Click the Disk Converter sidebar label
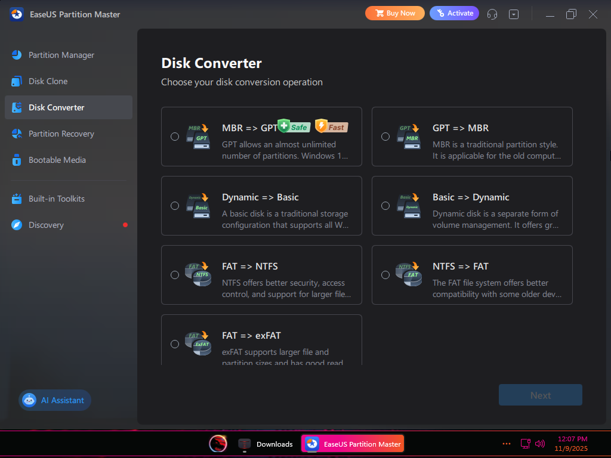The width and height of the screenshot is (611, 458). (57, 107)
